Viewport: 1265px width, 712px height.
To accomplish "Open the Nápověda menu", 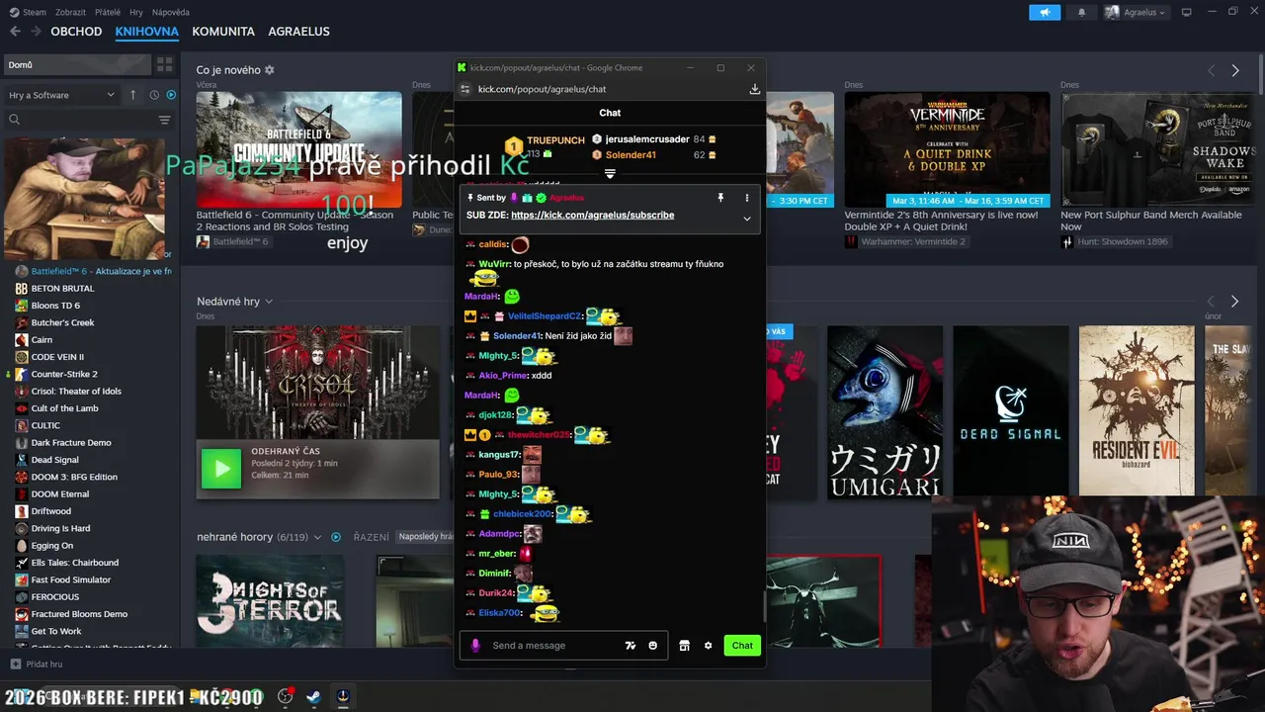I will 172,12.
